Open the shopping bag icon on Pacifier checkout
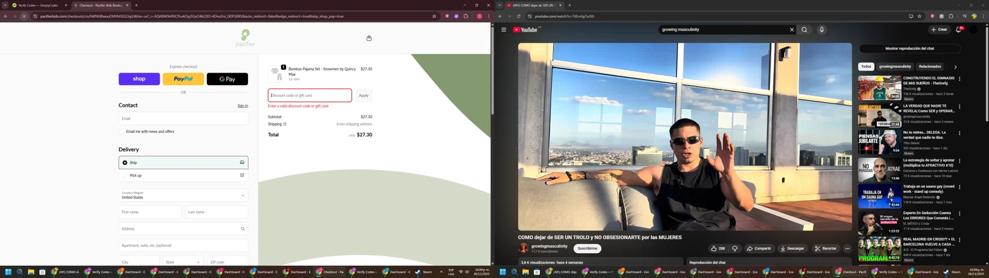 pos(369,38)
